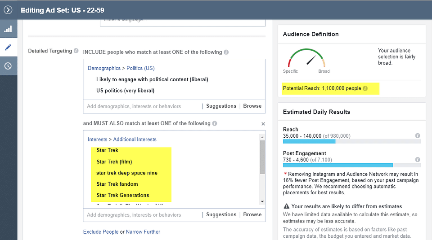Select 'Likely to engage with political content (liberal)'
This screenshot has height=240, width=432.
(x=152, y=79)
